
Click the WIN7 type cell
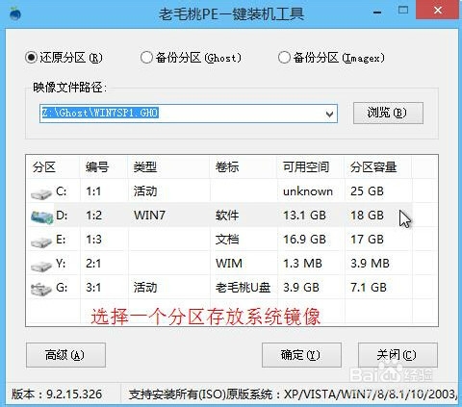tap(149, 216)
